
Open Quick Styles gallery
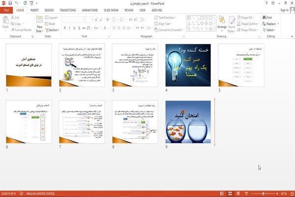[x=232, y=24]
